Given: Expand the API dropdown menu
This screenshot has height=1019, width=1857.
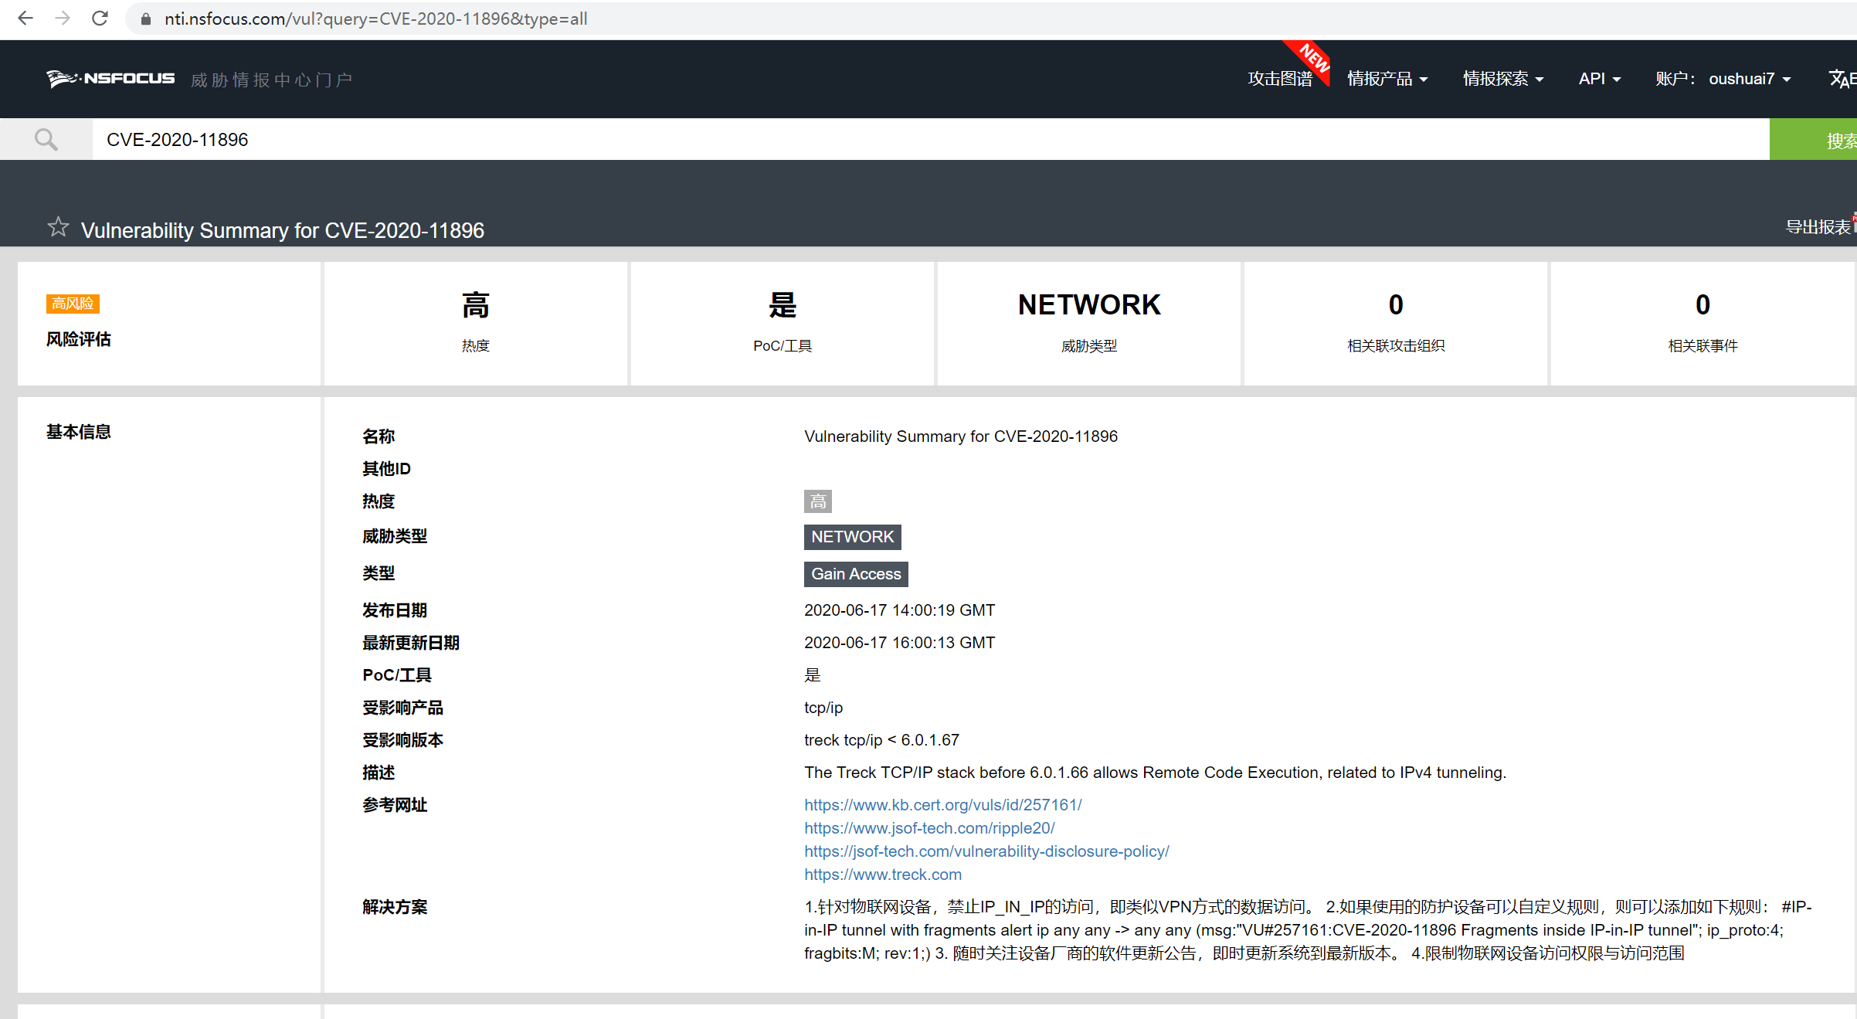Looking at the screenshot, I should point(1599,79).
